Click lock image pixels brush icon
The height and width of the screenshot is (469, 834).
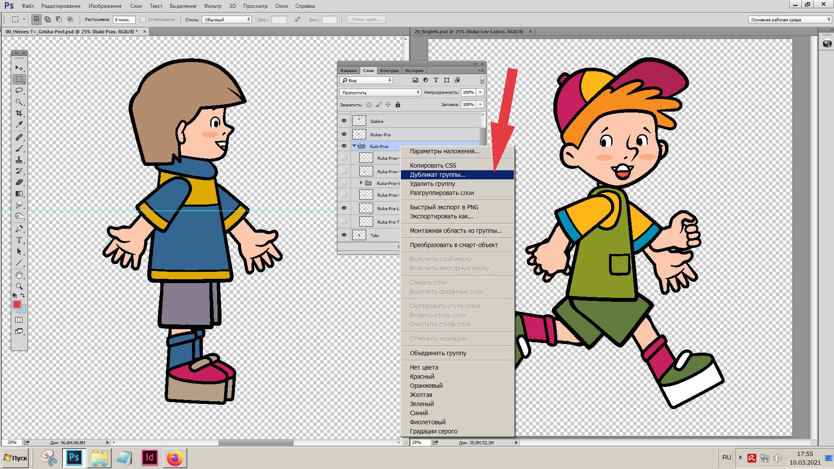pos(378,105)
